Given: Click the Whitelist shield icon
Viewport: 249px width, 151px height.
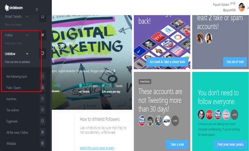Looking at the screenshot, I should coord(42,143).
